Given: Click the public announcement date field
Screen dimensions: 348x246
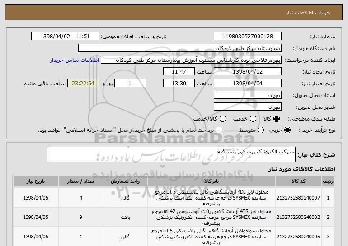Looking at the screenshot, I should (65, 36).
